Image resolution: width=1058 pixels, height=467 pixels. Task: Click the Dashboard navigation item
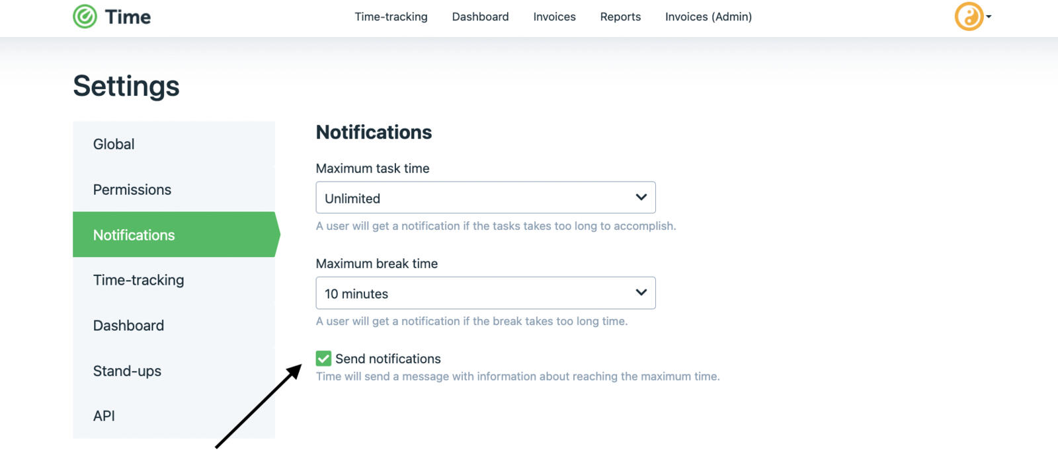480,17
